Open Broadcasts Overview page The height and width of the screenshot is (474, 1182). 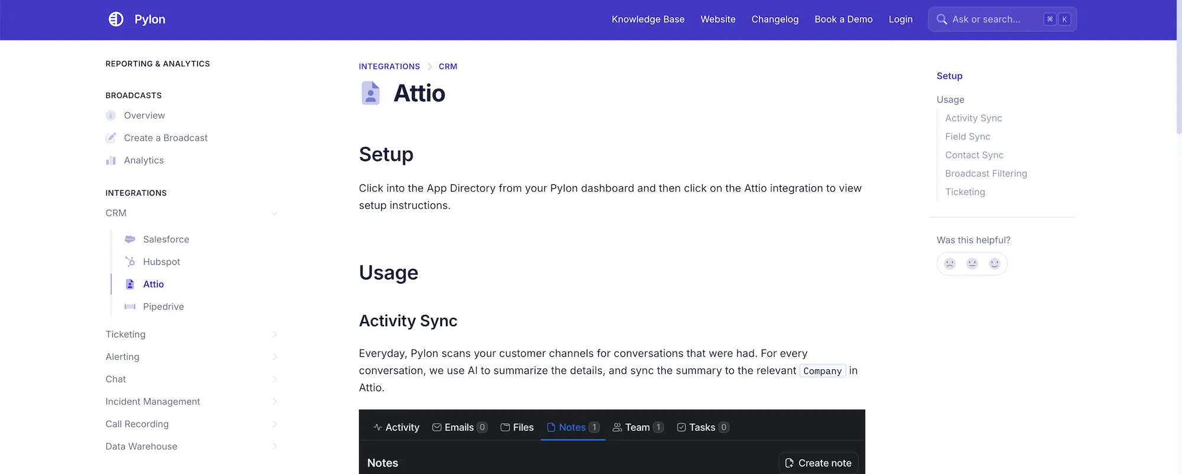(144, 115)
